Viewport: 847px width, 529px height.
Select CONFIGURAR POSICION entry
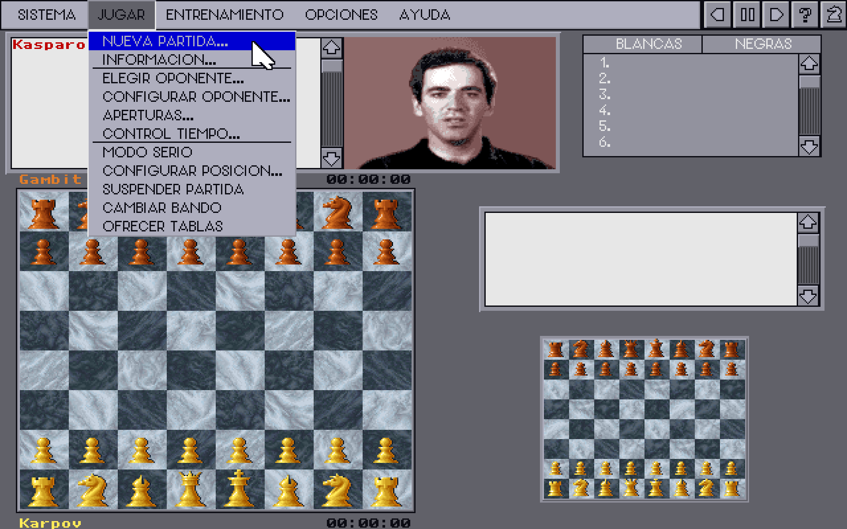(x=192, y=171)
